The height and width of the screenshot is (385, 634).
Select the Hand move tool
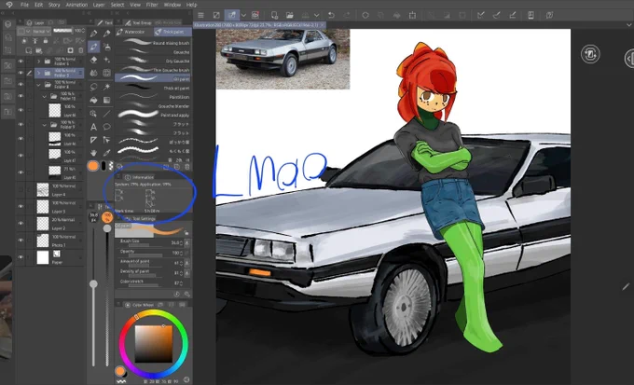[94, 153]
